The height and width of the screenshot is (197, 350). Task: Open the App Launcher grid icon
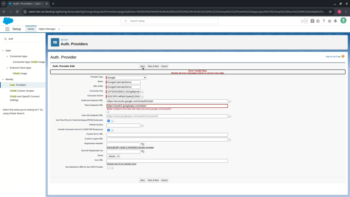pos(8,29)
